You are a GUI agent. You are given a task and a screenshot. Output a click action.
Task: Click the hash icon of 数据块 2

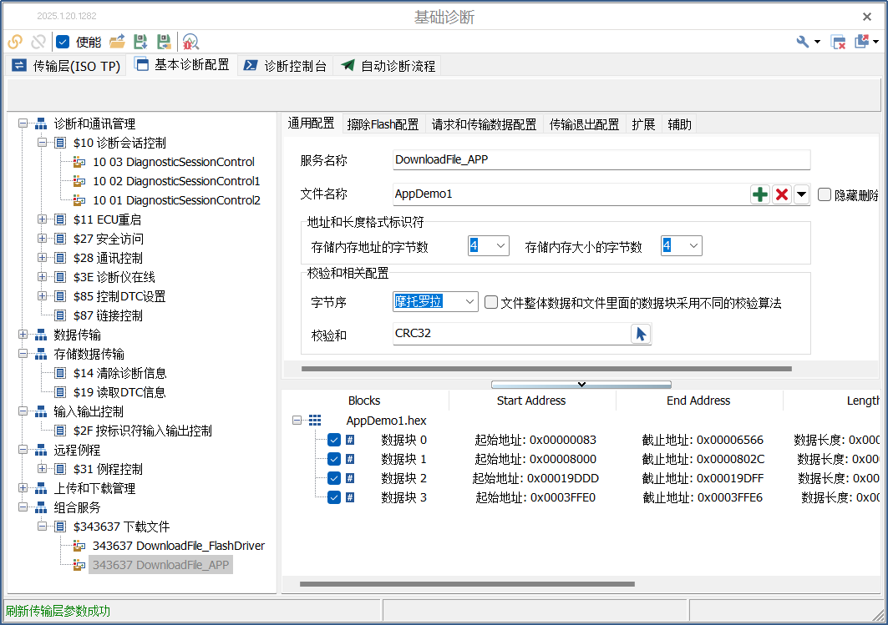point(350,478)
